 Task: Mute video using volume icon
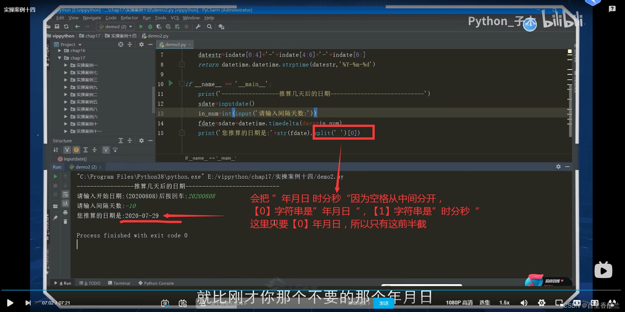pos(524,303)
